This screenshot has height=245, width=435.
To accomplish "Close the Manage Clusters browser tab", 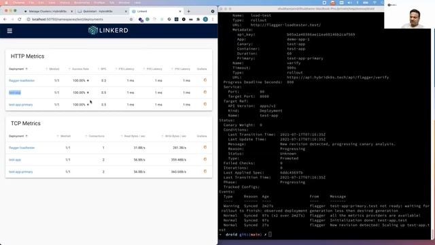I will 71,12.
